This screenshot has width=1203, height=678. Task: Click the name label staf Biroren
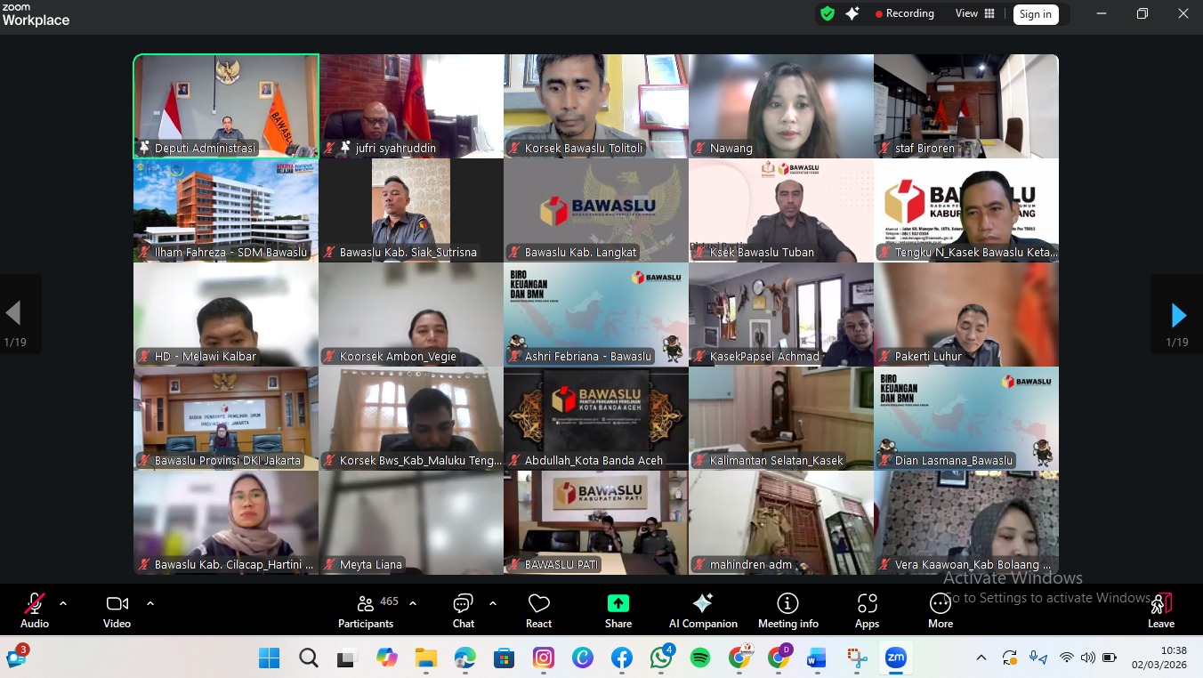click(924, 149)
